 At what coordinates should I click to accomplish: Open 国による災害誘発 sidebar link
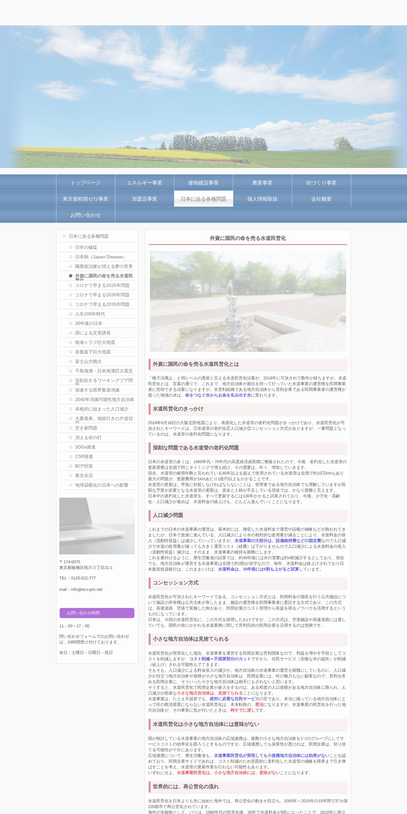[x=97, y=333]
